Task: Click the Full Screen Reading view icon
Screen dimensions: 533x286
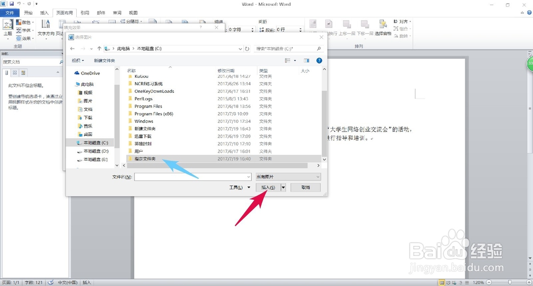Action: (449, 283)
